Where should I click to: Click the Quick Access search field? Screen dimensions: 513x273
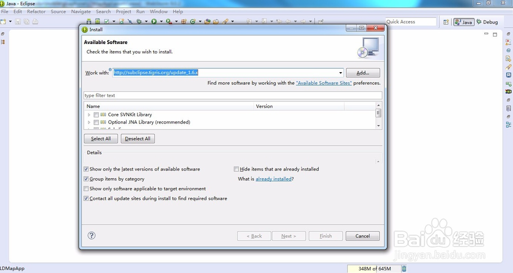[410, 22]
